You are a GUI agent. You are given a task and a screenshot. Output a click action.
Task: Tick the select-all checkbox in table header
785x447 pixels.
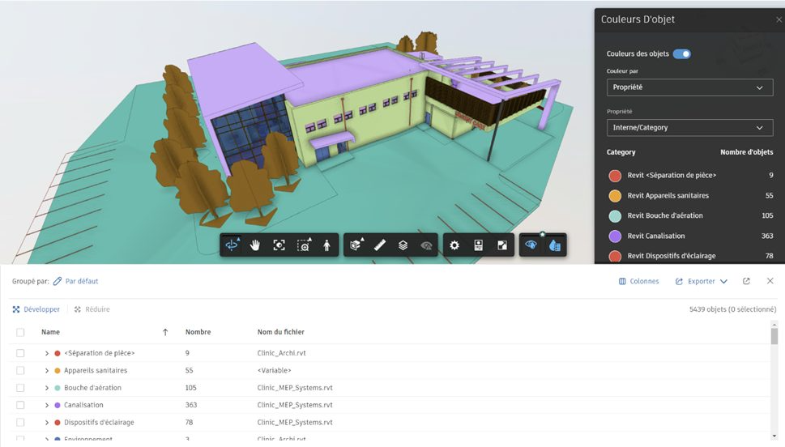pyautogui.click(x=21, y=332)
